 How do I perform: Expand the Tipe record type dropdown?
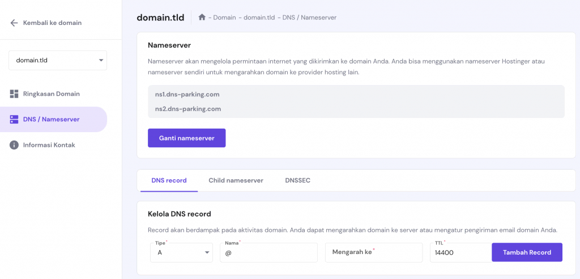(182, 252)
